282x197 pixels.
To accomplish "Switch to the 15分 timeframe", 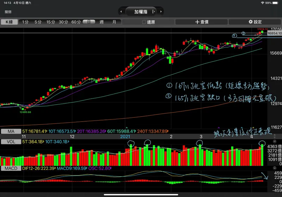I will pos(51,22).
